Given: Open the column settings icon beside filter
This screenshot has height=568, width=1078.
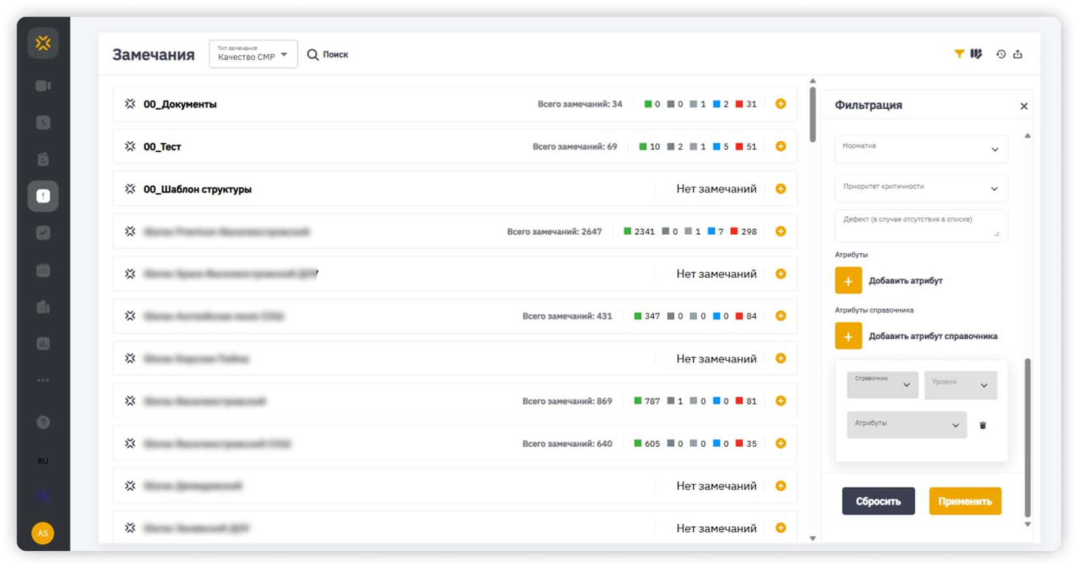Looking at the screenshot, I should point(976,54).
